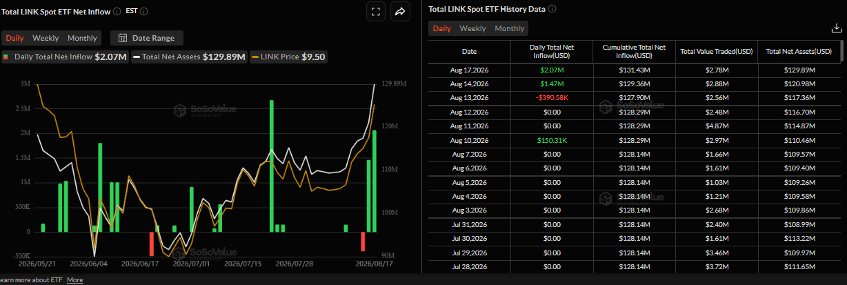Click the Date column header
847x285 pixels.
[469, 52]
